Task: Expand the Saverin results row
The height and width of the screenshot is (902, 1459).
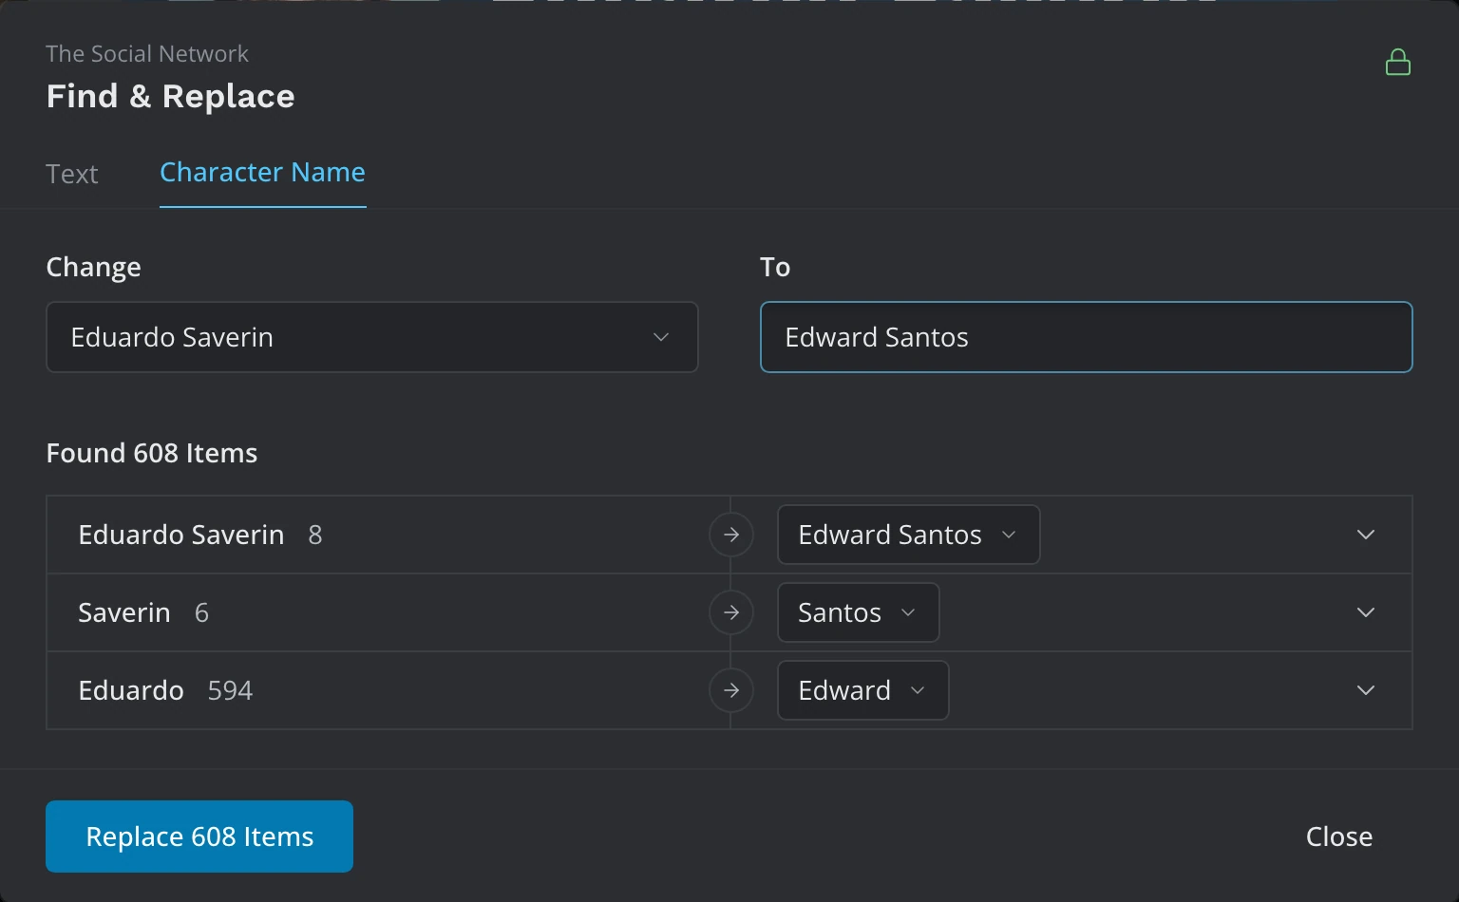Action: 1366,612
